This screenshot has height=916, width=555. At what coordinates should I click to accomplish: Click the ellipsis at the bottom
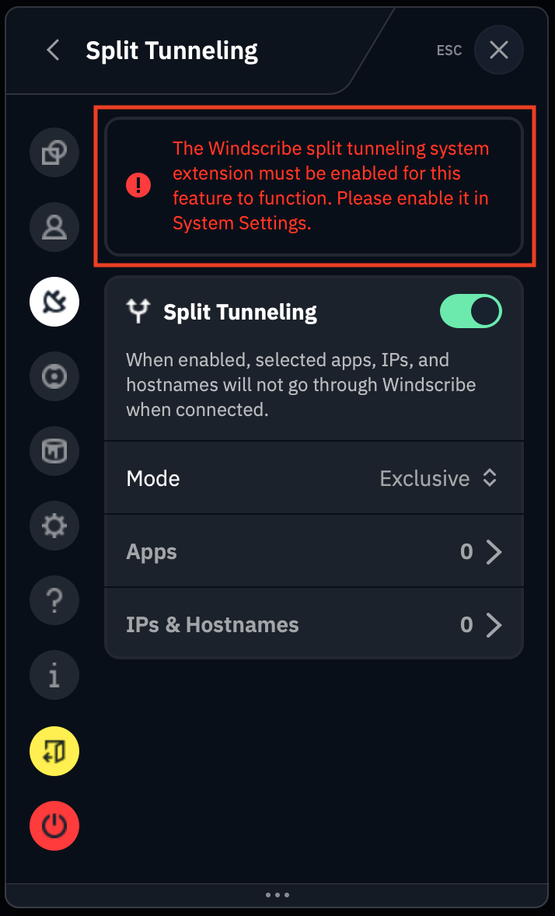[277, 895]
